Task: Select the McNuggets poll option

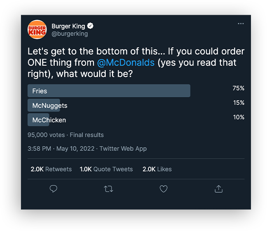Action: (49, 105)
